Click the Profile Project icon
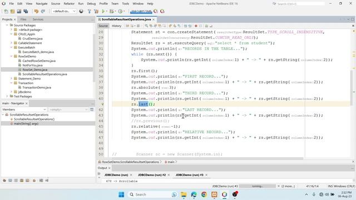This screenshot has width=356, height=200. (x=120, y=11)
